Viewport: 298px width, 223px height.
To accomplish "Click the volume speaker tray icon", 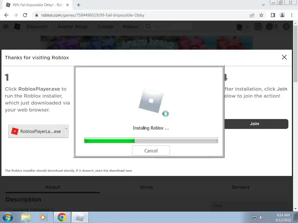I will (x=262, y=217).
